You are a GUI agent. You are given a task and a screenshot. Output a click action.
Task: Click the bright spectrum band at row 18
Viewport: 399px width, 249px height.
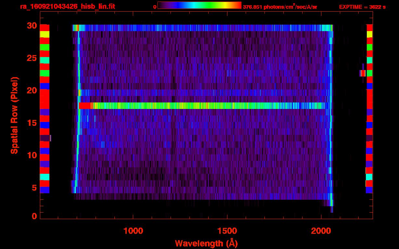click(202, 106)
